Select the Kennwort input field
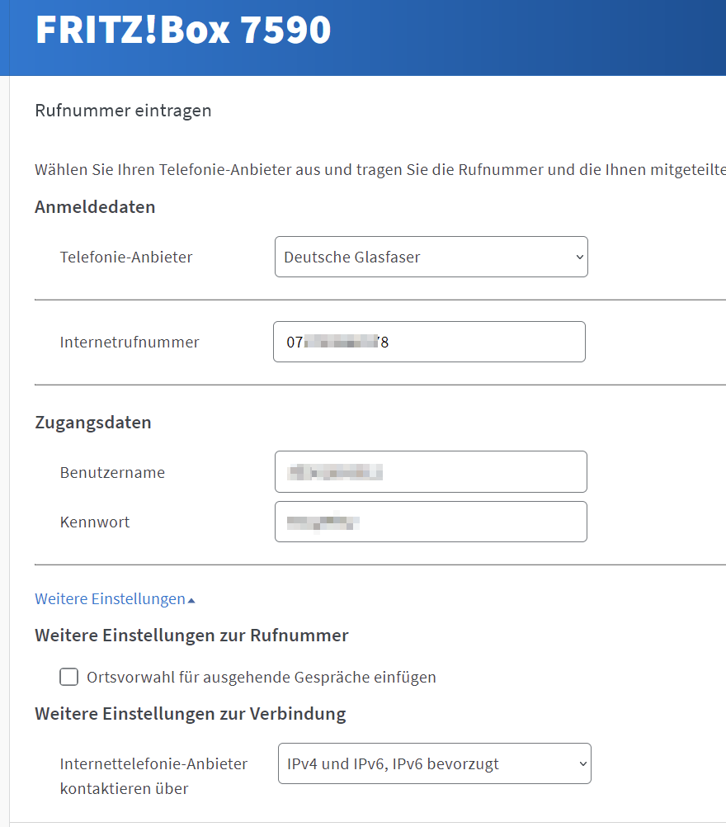The height and width of the screenshot is (827, 726). point(431,522)
